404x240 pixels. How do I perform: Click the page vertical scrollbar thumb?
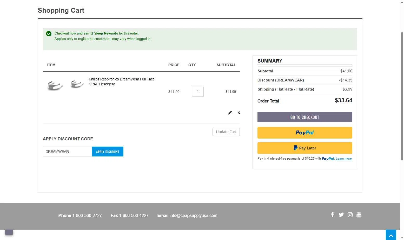(402, 96)
